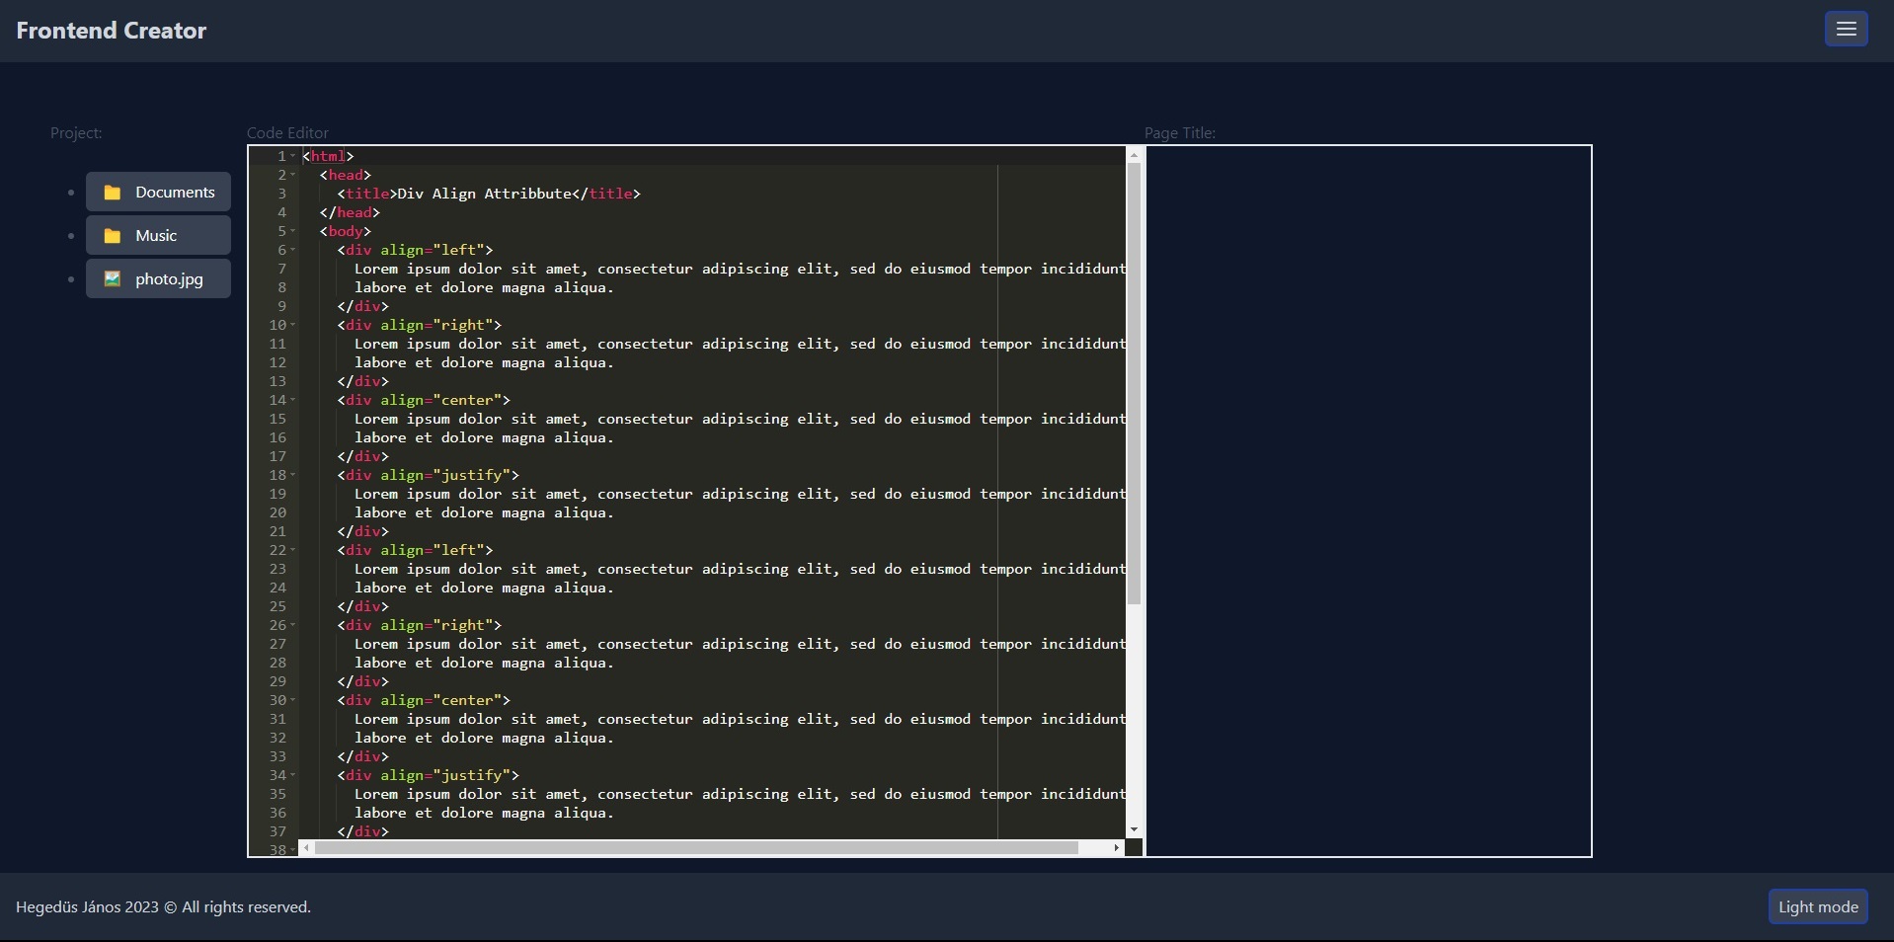Collapse the html tag fold on line 1
This screenshot has width=1894, height=942.
(293, 156)
